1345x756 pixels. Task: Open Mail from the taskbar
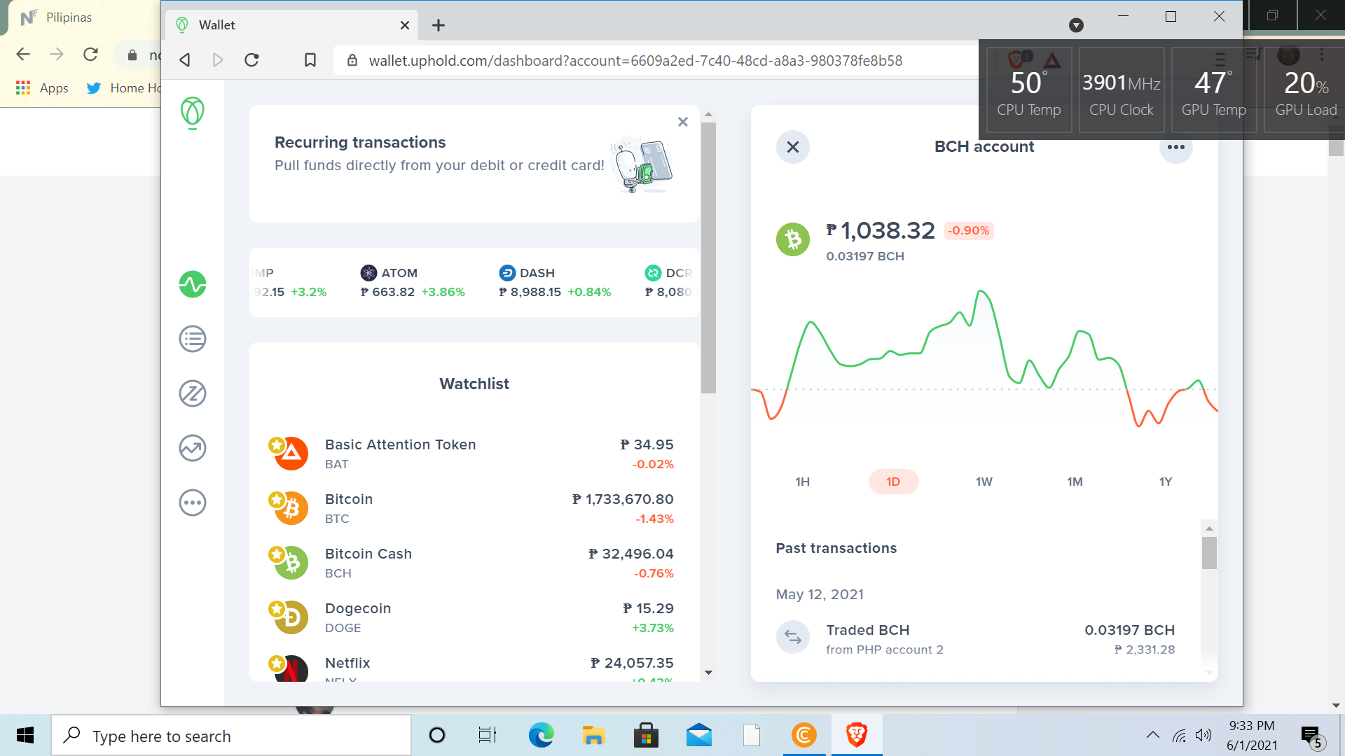pyautogui.click(x=699, y=735)
